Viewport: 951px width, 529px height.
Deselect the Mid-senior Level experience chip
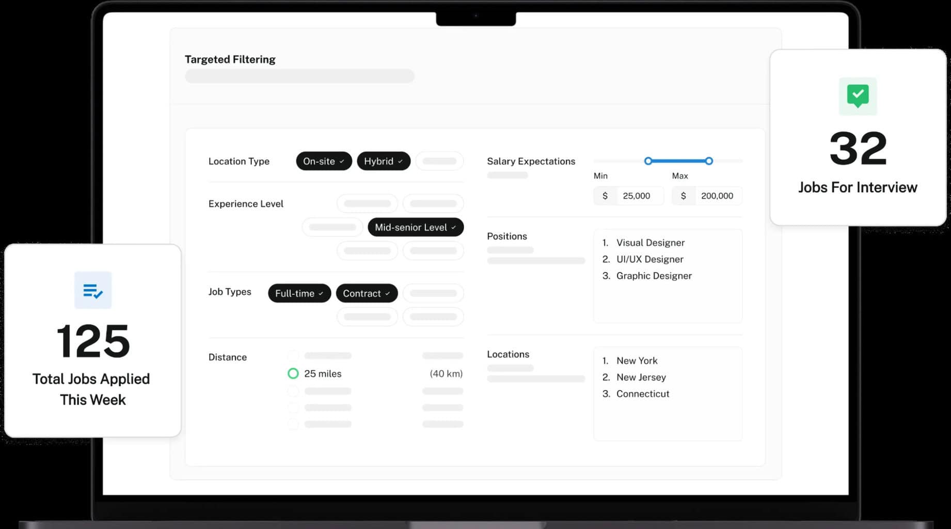pos(415,227)
